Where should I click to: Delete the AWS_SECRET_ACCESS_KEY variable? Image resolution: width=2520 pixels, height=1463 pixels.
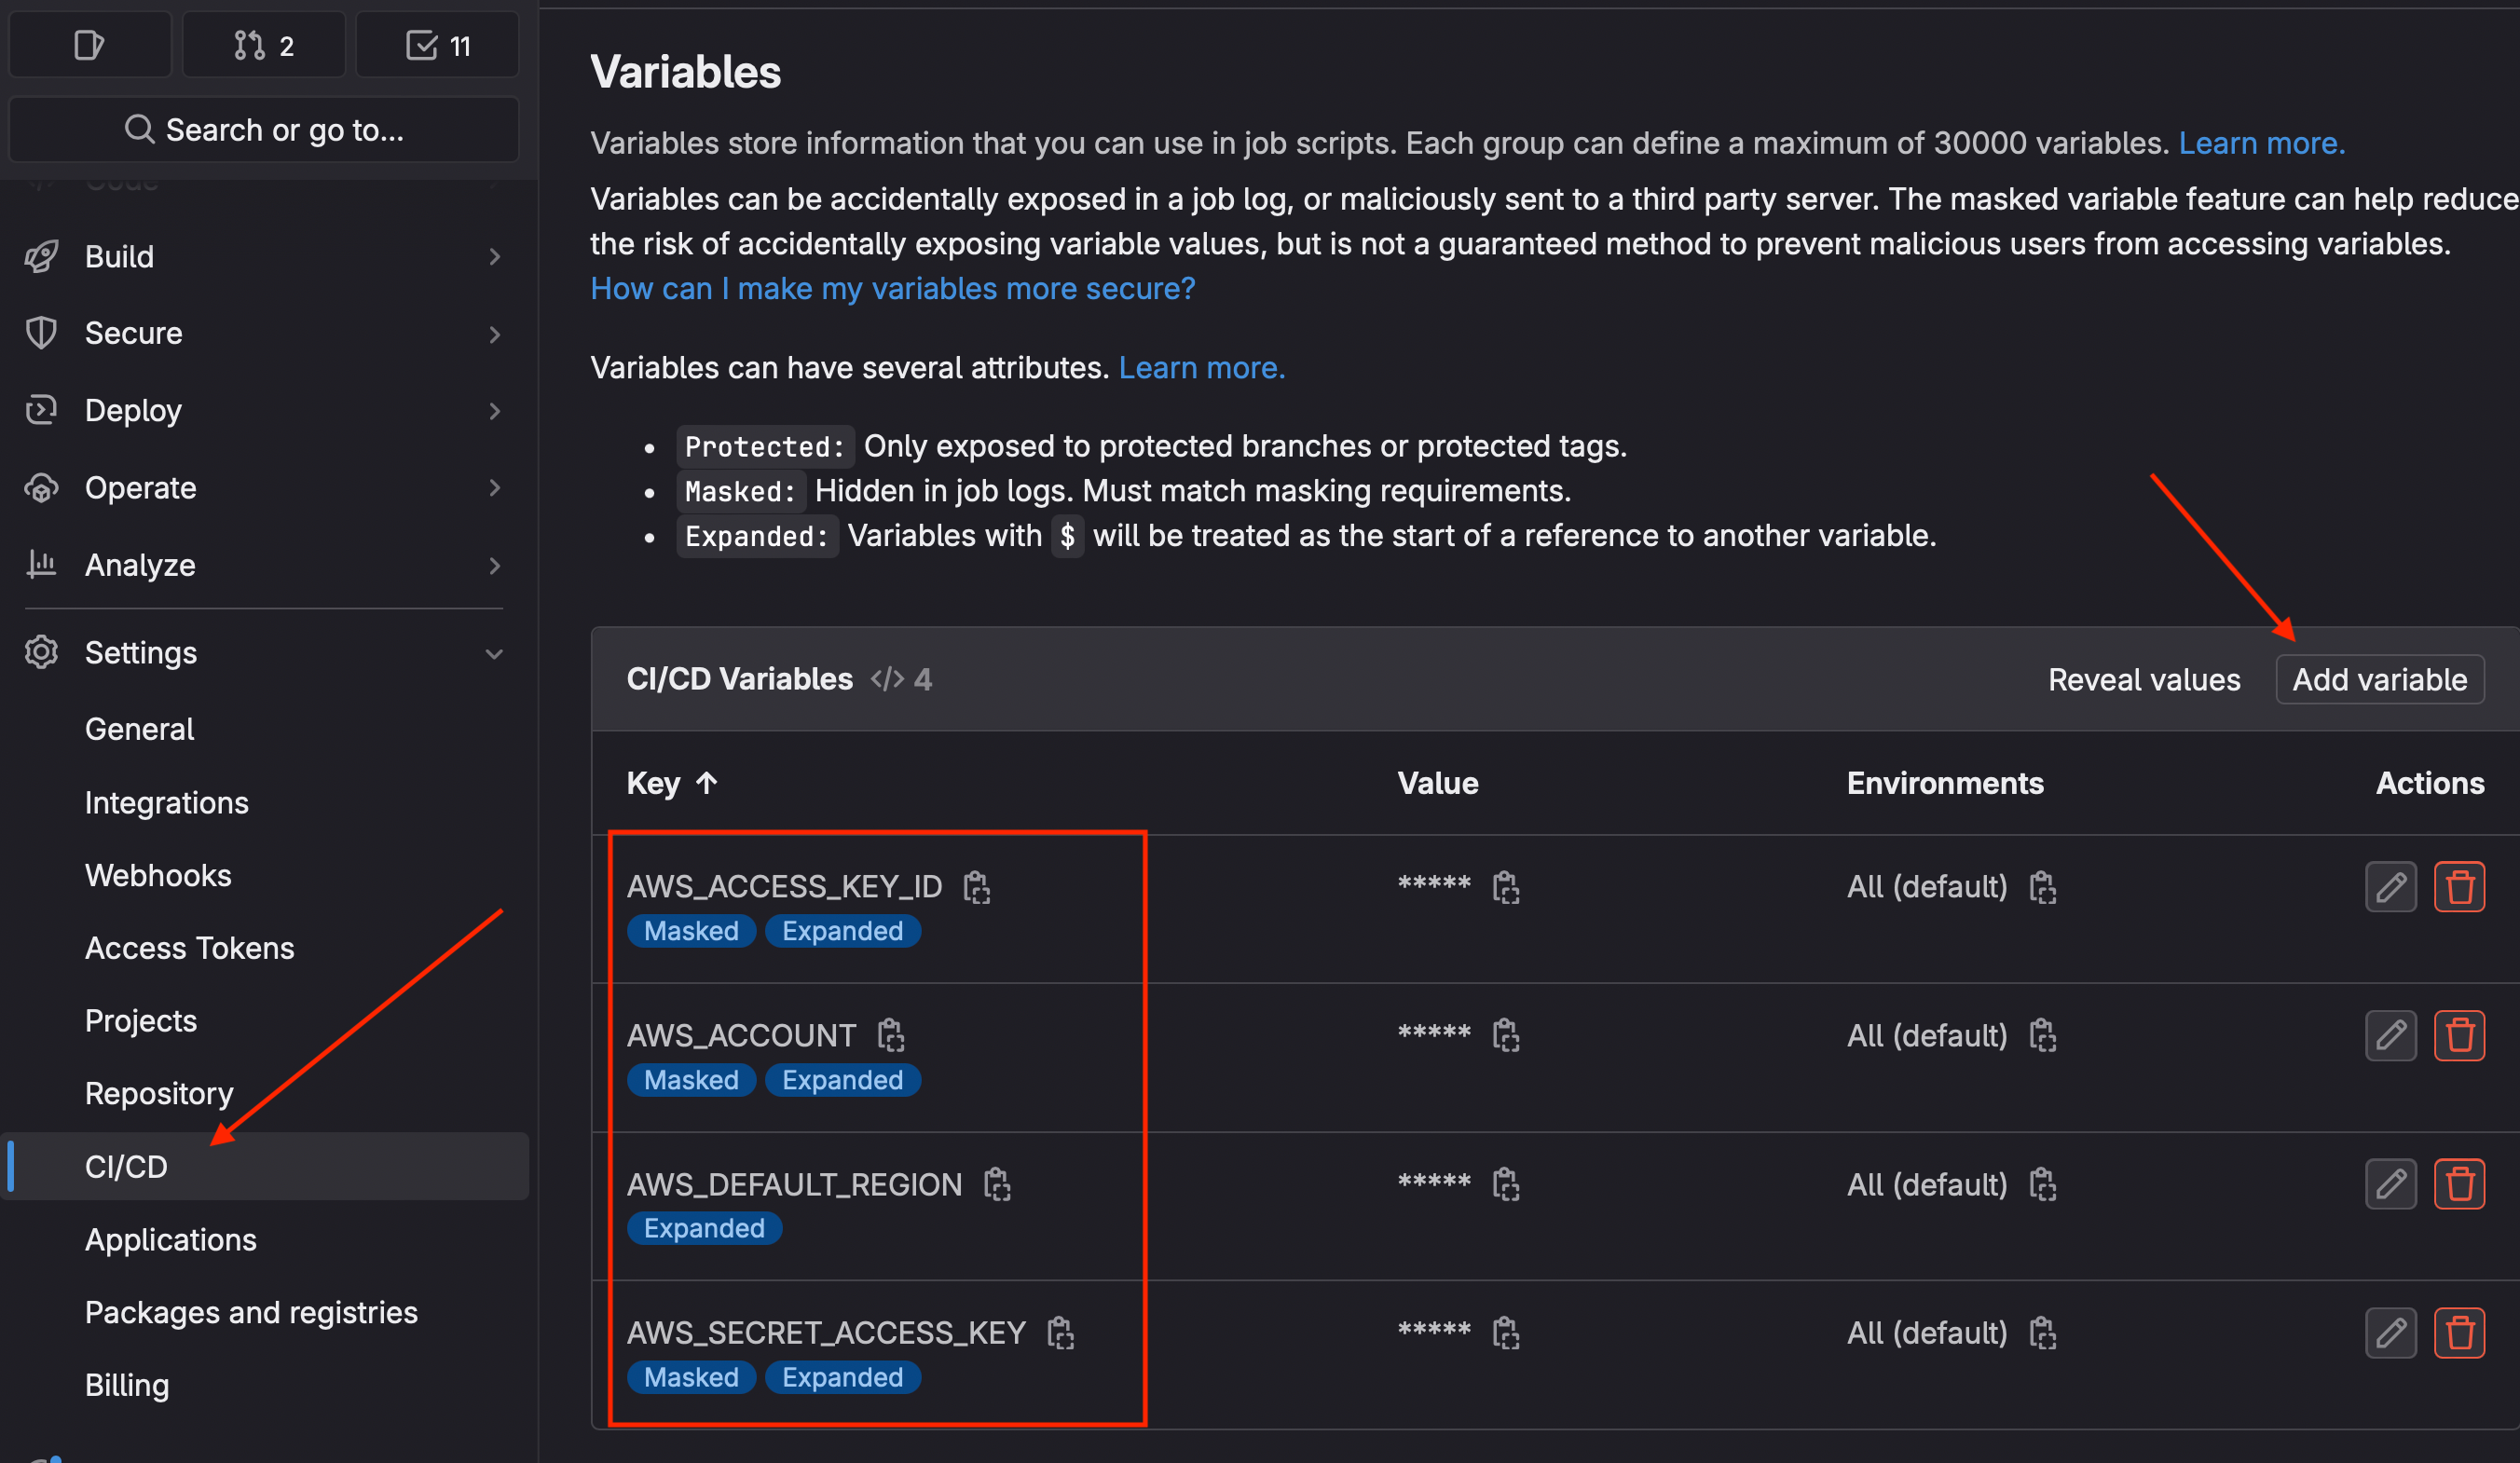click(2459, 1333)
